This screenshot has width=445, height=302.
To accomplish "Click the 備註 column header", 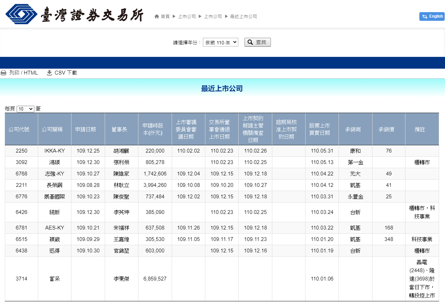I will click(422, 129).
